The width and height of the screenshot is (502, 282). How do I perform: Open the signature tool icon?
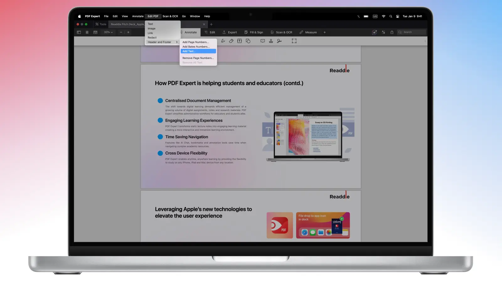coord(279,41)
